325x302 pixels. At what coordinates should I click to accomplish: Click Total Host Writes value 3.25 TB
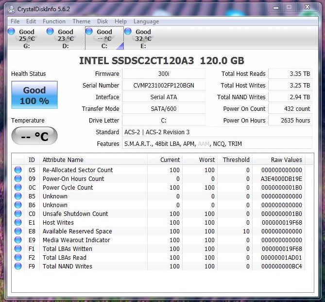[290, 85]
